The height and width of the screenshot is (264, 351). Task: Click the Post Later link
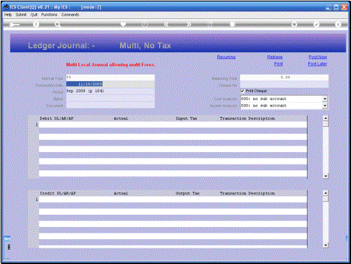pyautogui.click(x=317, y=64)
